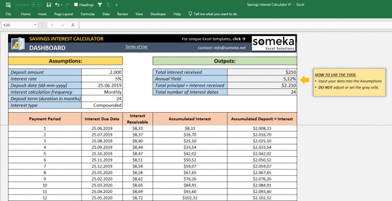Viewport: 392px width, 201px height.
Task: Click the Tell me lightbulb icon
Action: point(190,14)
